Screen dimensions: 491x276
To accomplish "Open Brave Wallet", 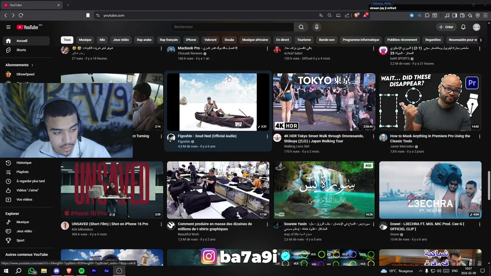I will click(x=462, y=15).
